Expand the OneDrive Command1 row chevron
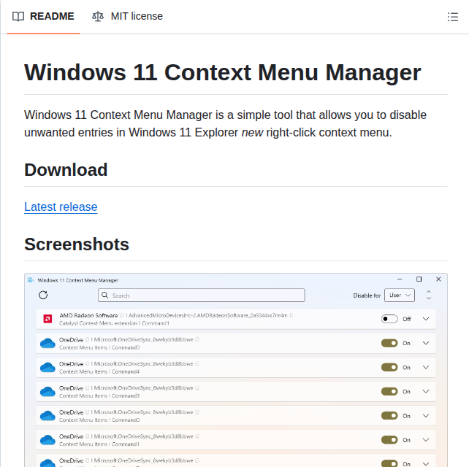This screenshot has height=467, width=469. (x=426, y=440)
